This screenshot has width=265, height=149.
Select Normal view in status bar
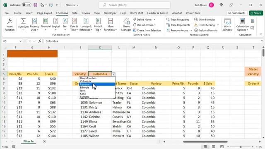[205, 147]
